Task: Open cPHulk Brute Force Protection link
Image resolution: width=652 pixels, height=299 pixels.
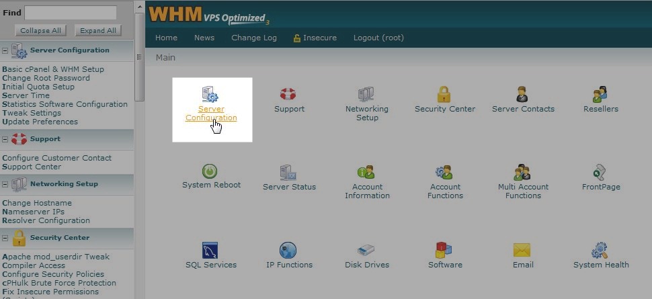Action: pos(59,283)
